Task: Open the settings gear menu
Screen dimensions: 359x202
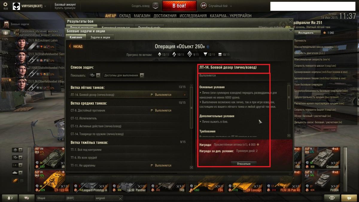Action: point(5,4)
